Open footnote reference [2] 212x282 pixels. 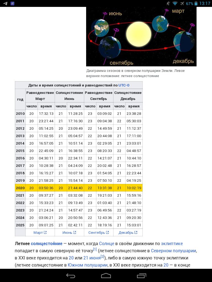coord(102,256)
